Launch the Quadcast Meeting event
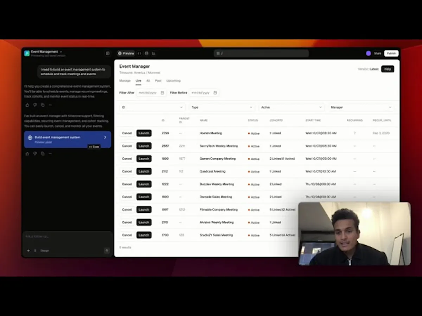This screenshot has height=316, width=422. 144,171
